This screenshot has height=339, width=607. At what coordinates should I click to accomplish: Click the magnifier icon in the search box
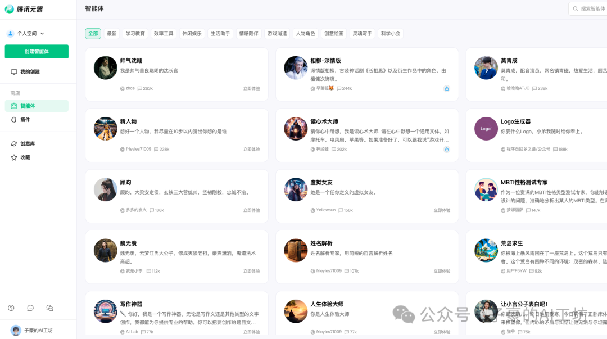[575, 9]
